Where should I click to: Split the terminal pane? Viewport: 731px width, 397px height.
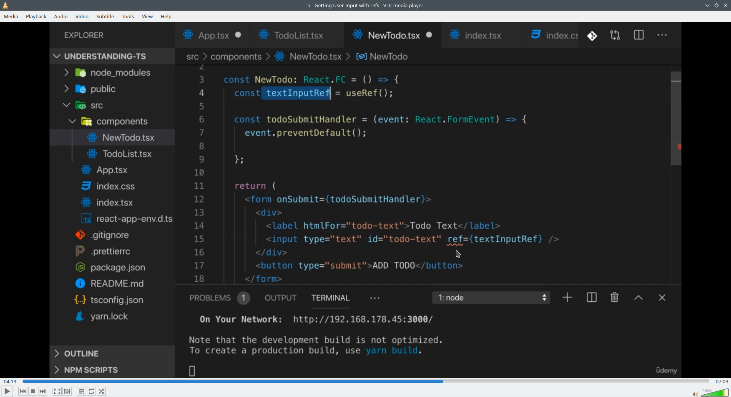(x=592, y=298)
